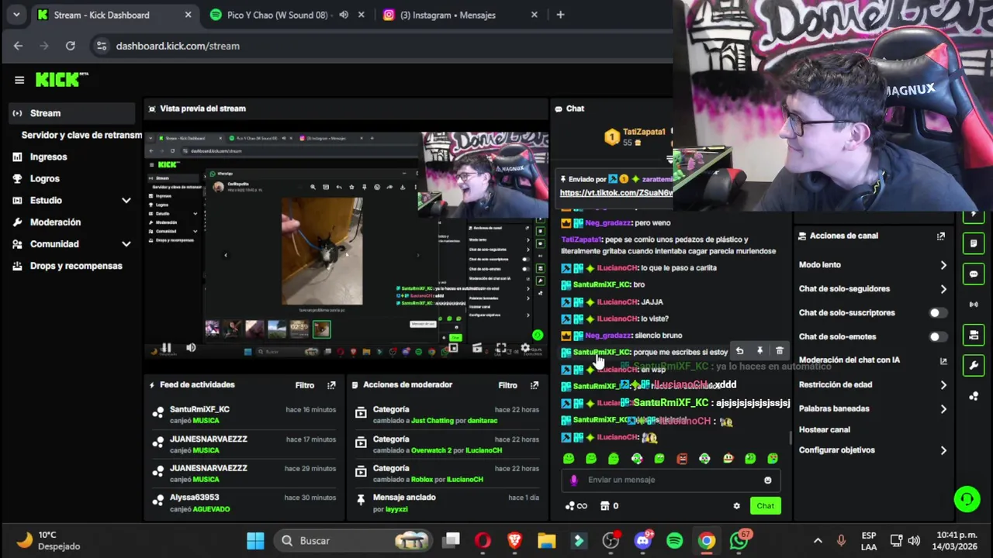The image size is (993, 558).
Task: Click the first green emote in chat bar
Action: pyautogui.click(x=569, y=459)
